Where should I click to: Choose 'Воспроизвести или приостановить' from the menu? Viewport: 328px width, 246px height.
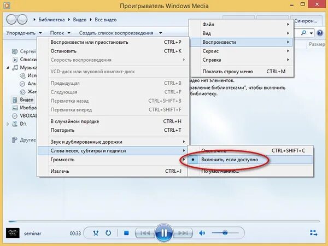[x=113, y=42]
